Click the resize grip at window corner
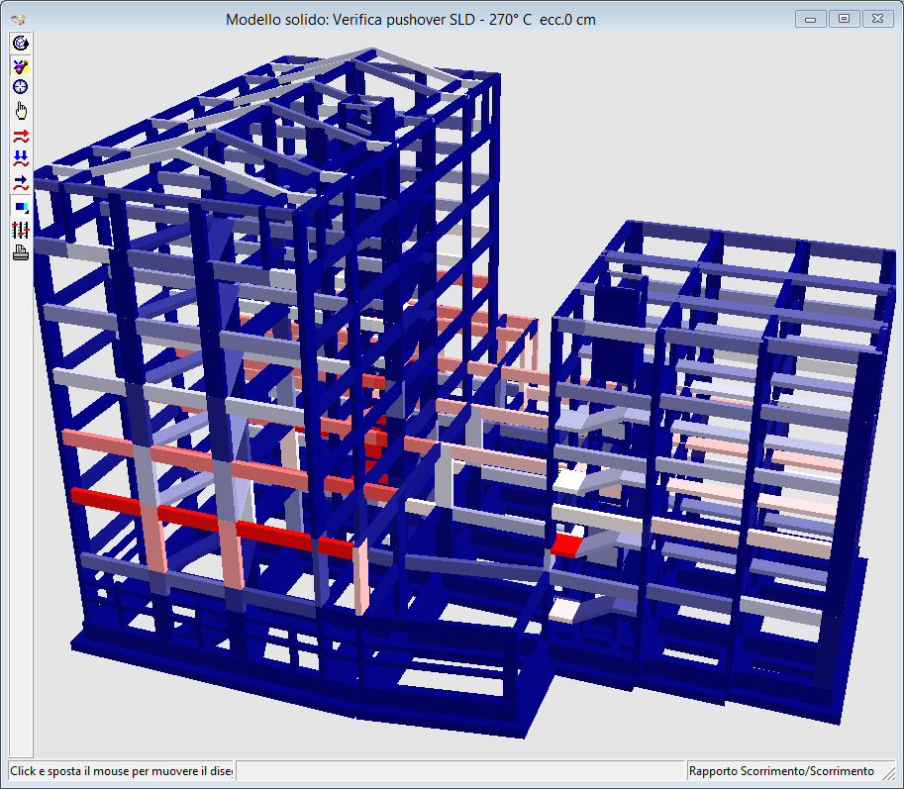This screenshot has width=904, height=789. (894, 779)
